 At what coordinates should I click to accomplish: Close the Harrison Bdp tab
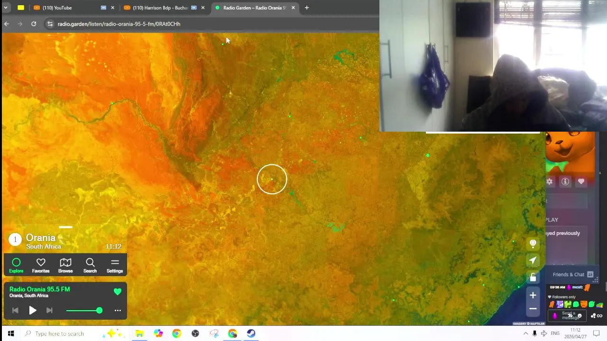[202, 8]
